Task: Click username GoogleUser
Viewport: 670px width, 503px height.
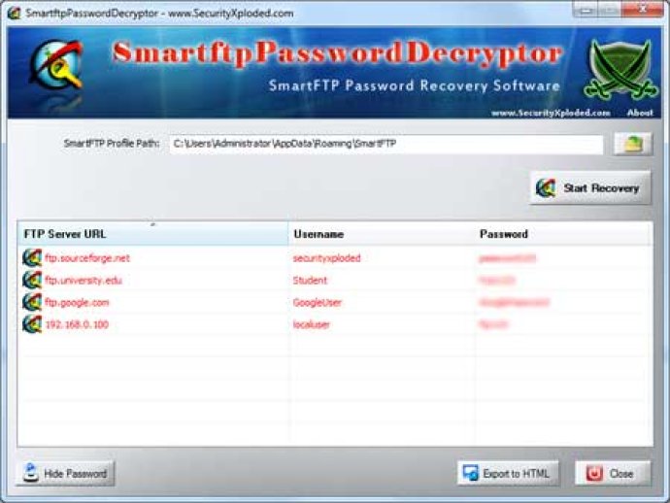Action: tap(318, 303)
